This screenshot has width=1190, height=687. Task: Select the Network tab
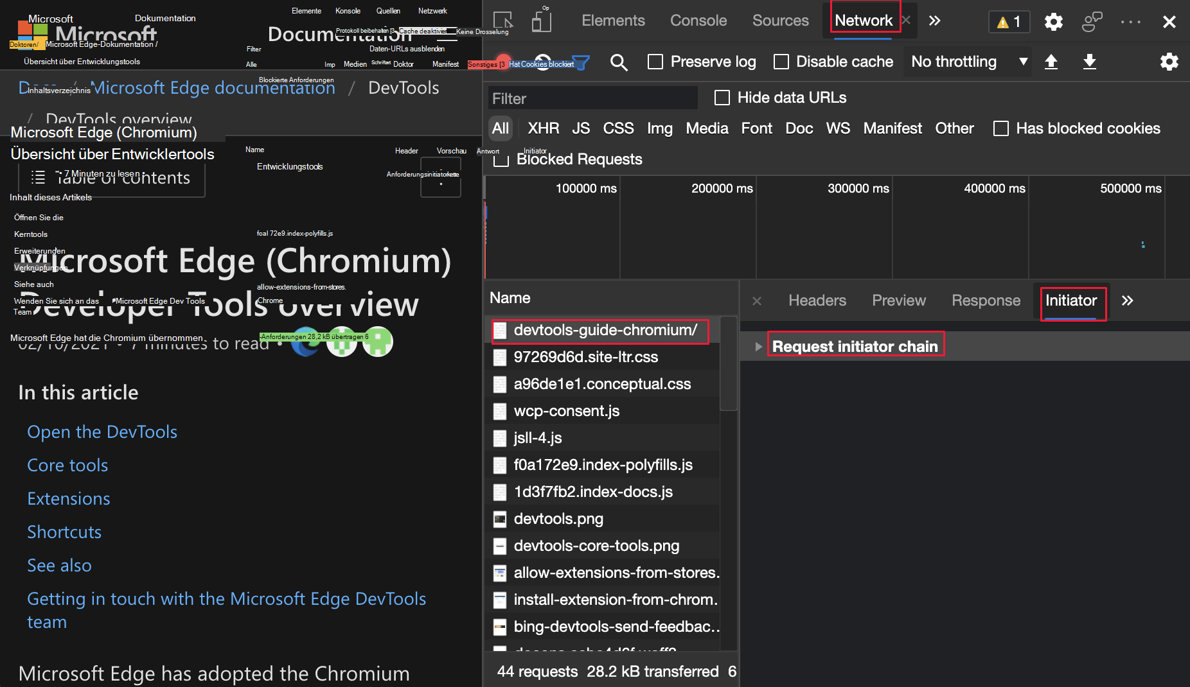tap(864, 21)
